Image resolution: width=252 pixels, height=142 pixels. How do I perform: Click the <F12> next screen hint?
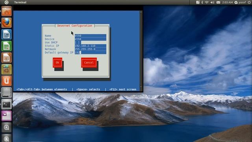tap(123, 90)
